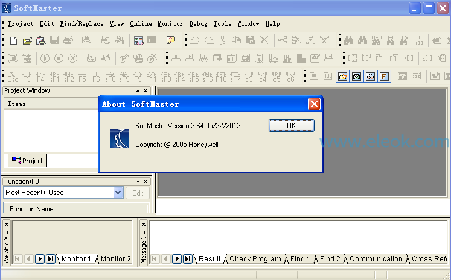Image resolution: width=451 pixels, height=280 pixels.
Task: Select the F9 coil ladder tool
Action: (x=138, y=77)
